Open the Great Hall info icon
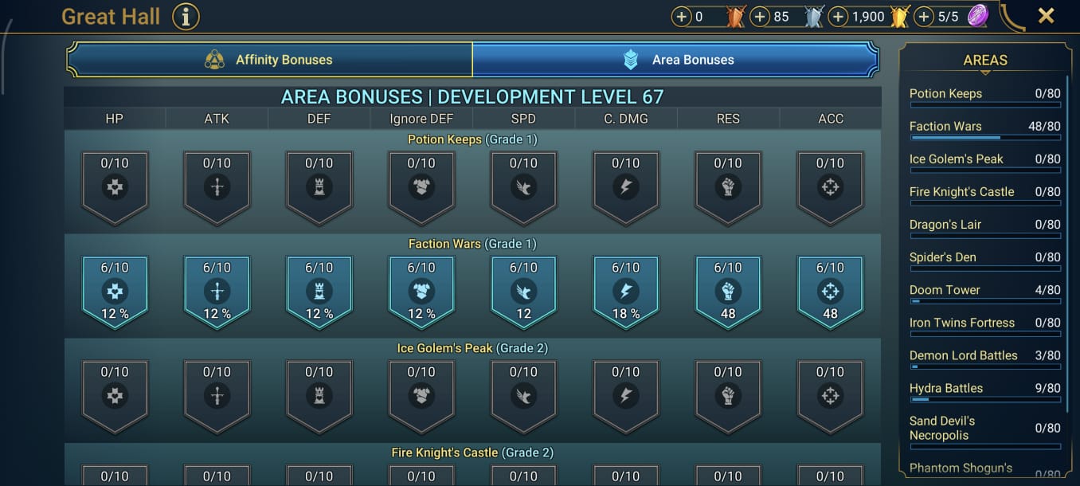Viewport: 1080px width, 486px height. point(186,16)
